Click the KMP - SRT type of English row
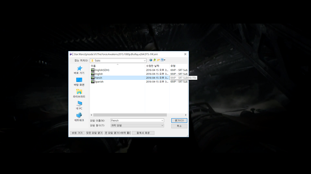The image size is (311, 174). [179, 74]
